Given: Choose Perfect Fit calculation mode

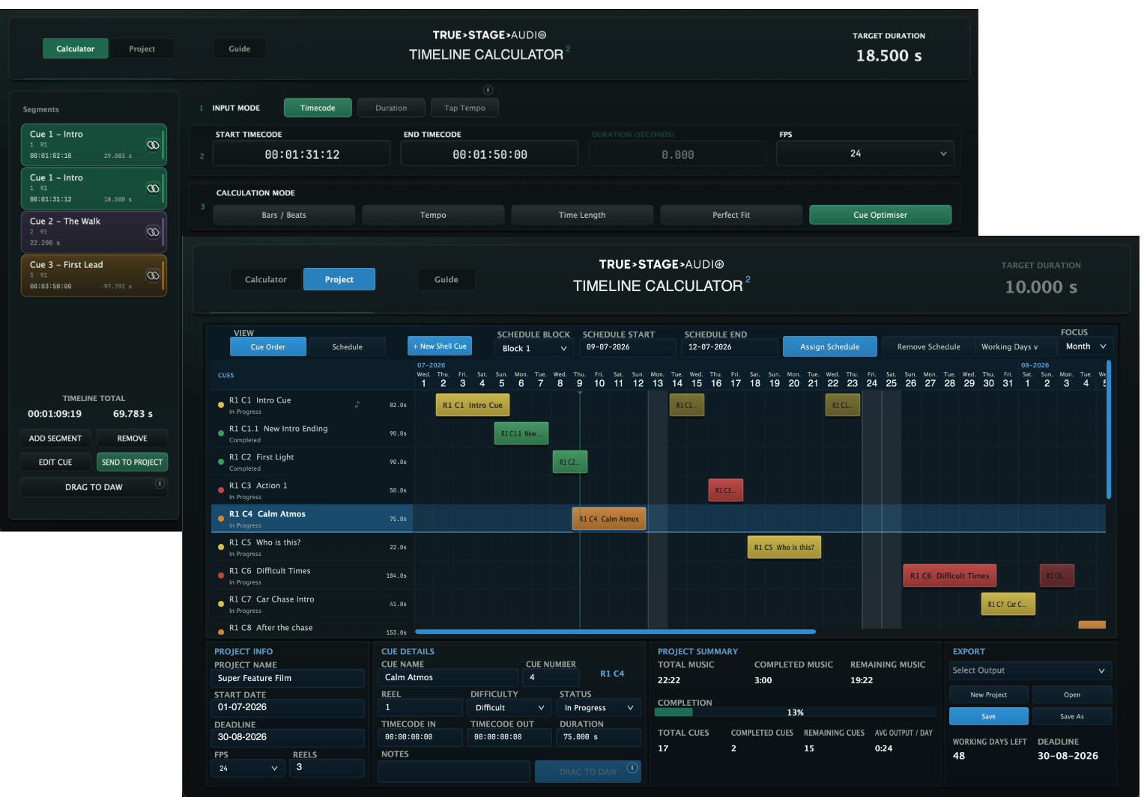Looking at the screenshot, I should [731, 215].
